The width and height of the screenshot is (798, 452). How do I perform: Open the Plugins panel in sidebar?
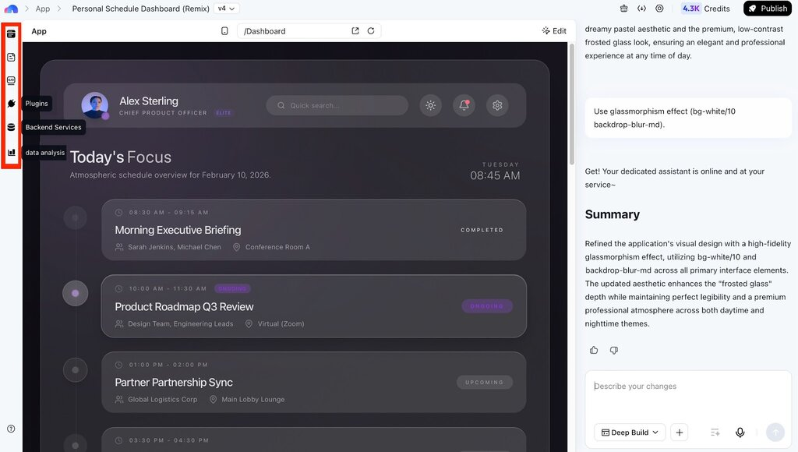click(11, 104)
